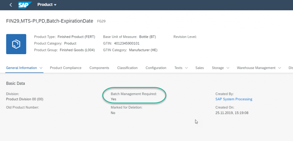Select the Storage tab

coord(218,68)
